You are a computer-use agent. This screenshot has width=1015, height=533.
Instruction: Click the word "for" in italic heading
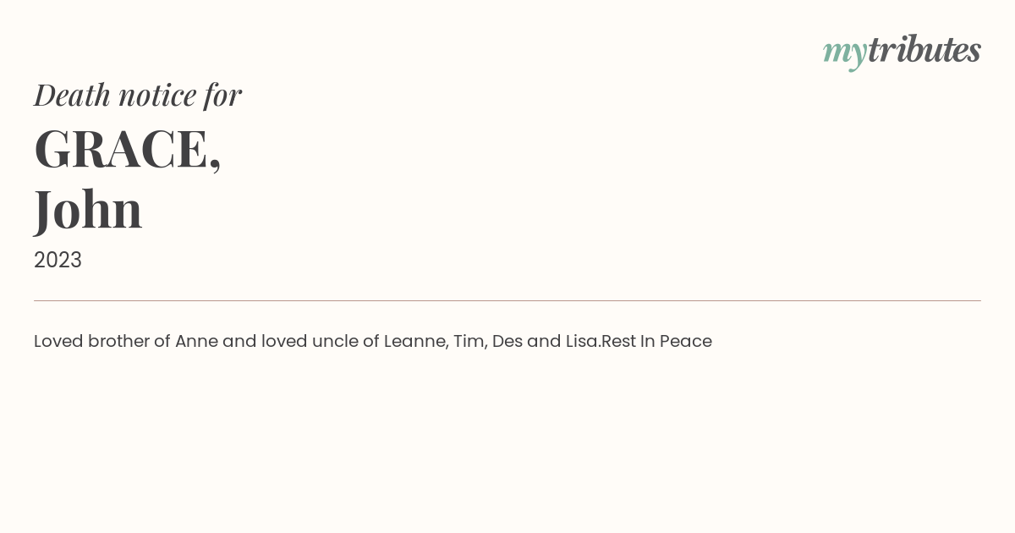(223, 96)
